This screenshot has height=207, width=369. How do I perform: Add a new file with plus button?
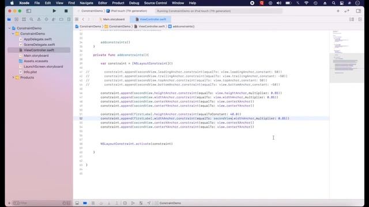click(x=9, y=203)
